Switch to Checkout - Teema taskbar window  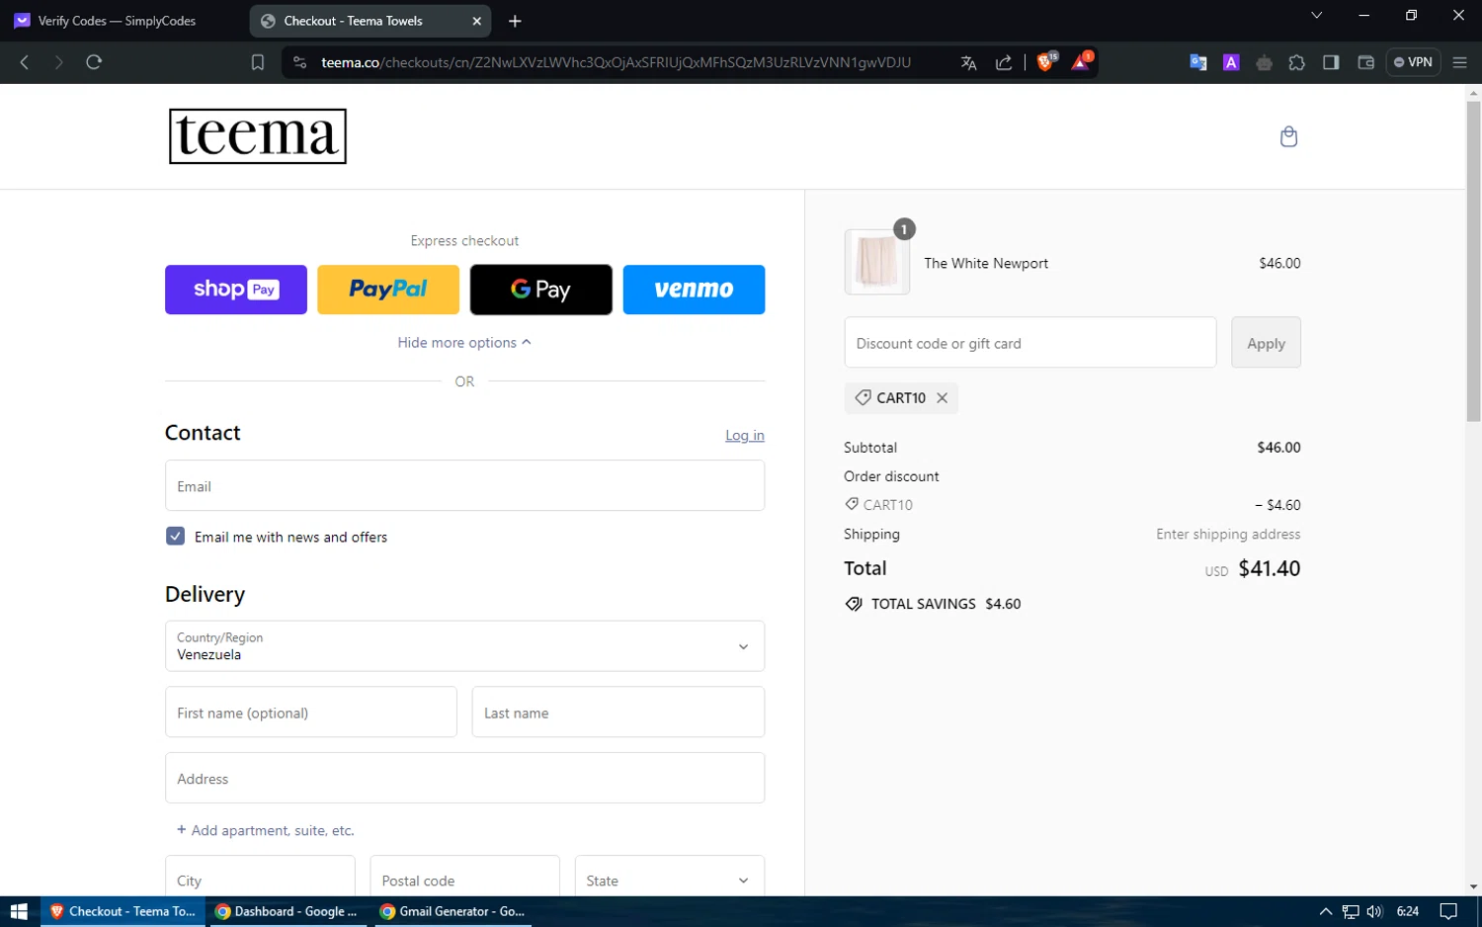click(x=123, y=911)
